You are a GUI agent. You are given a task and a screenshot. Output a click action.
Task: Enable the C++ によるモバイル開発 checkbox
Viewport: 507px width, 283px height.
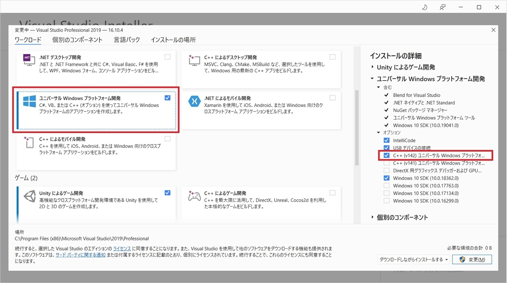pos(168,139)
